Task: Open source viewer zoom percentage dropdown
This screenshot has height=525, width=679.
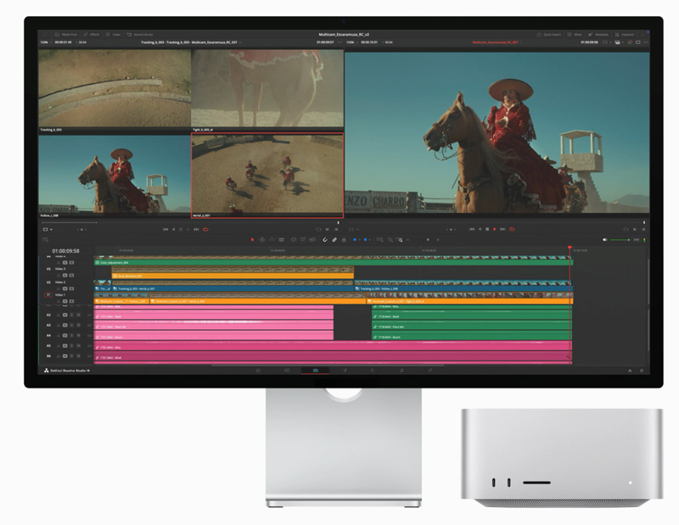Action: tap(46, 42)
